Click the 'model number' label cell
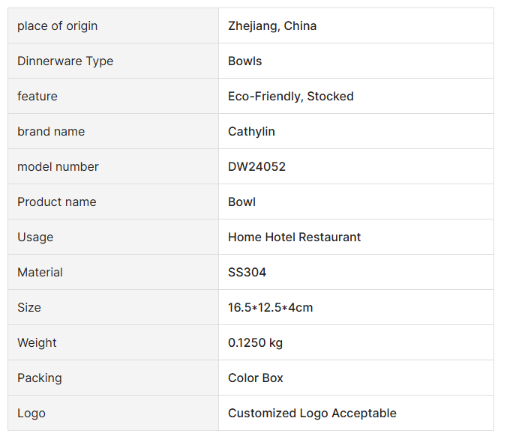 click(58, 167)
